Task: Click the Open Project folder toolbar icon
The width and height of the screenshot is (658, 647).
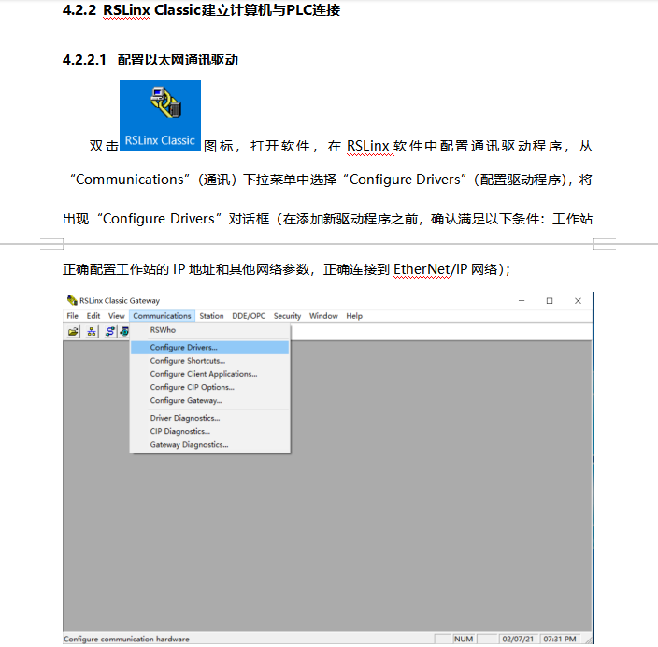Action: pos(74,332)
